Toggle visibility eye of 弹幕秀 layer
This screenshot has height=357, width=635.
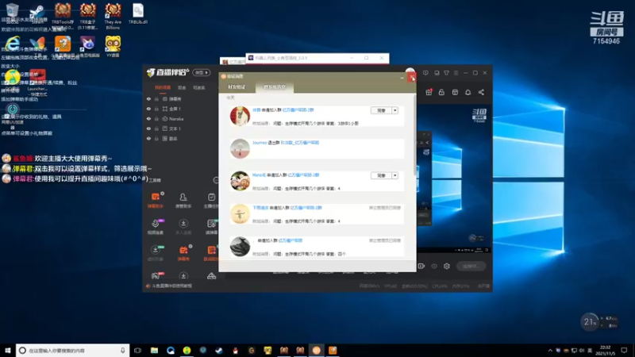pyautogui.click(x=148, y=98)
